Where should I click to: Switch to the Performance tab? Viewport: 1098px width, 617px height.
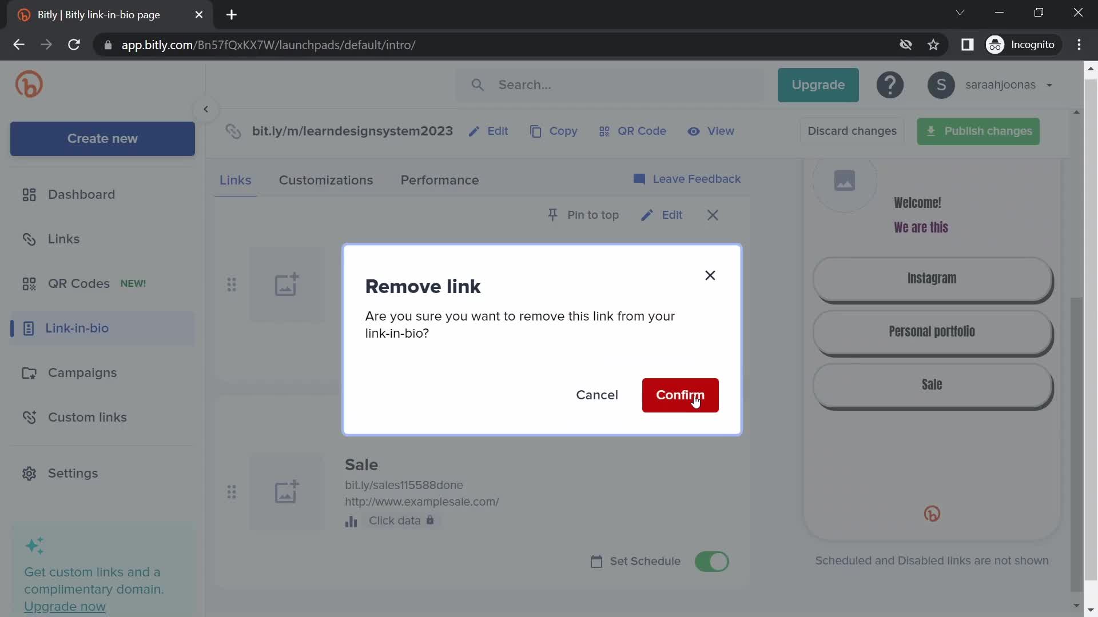click(x=440, y=180)
